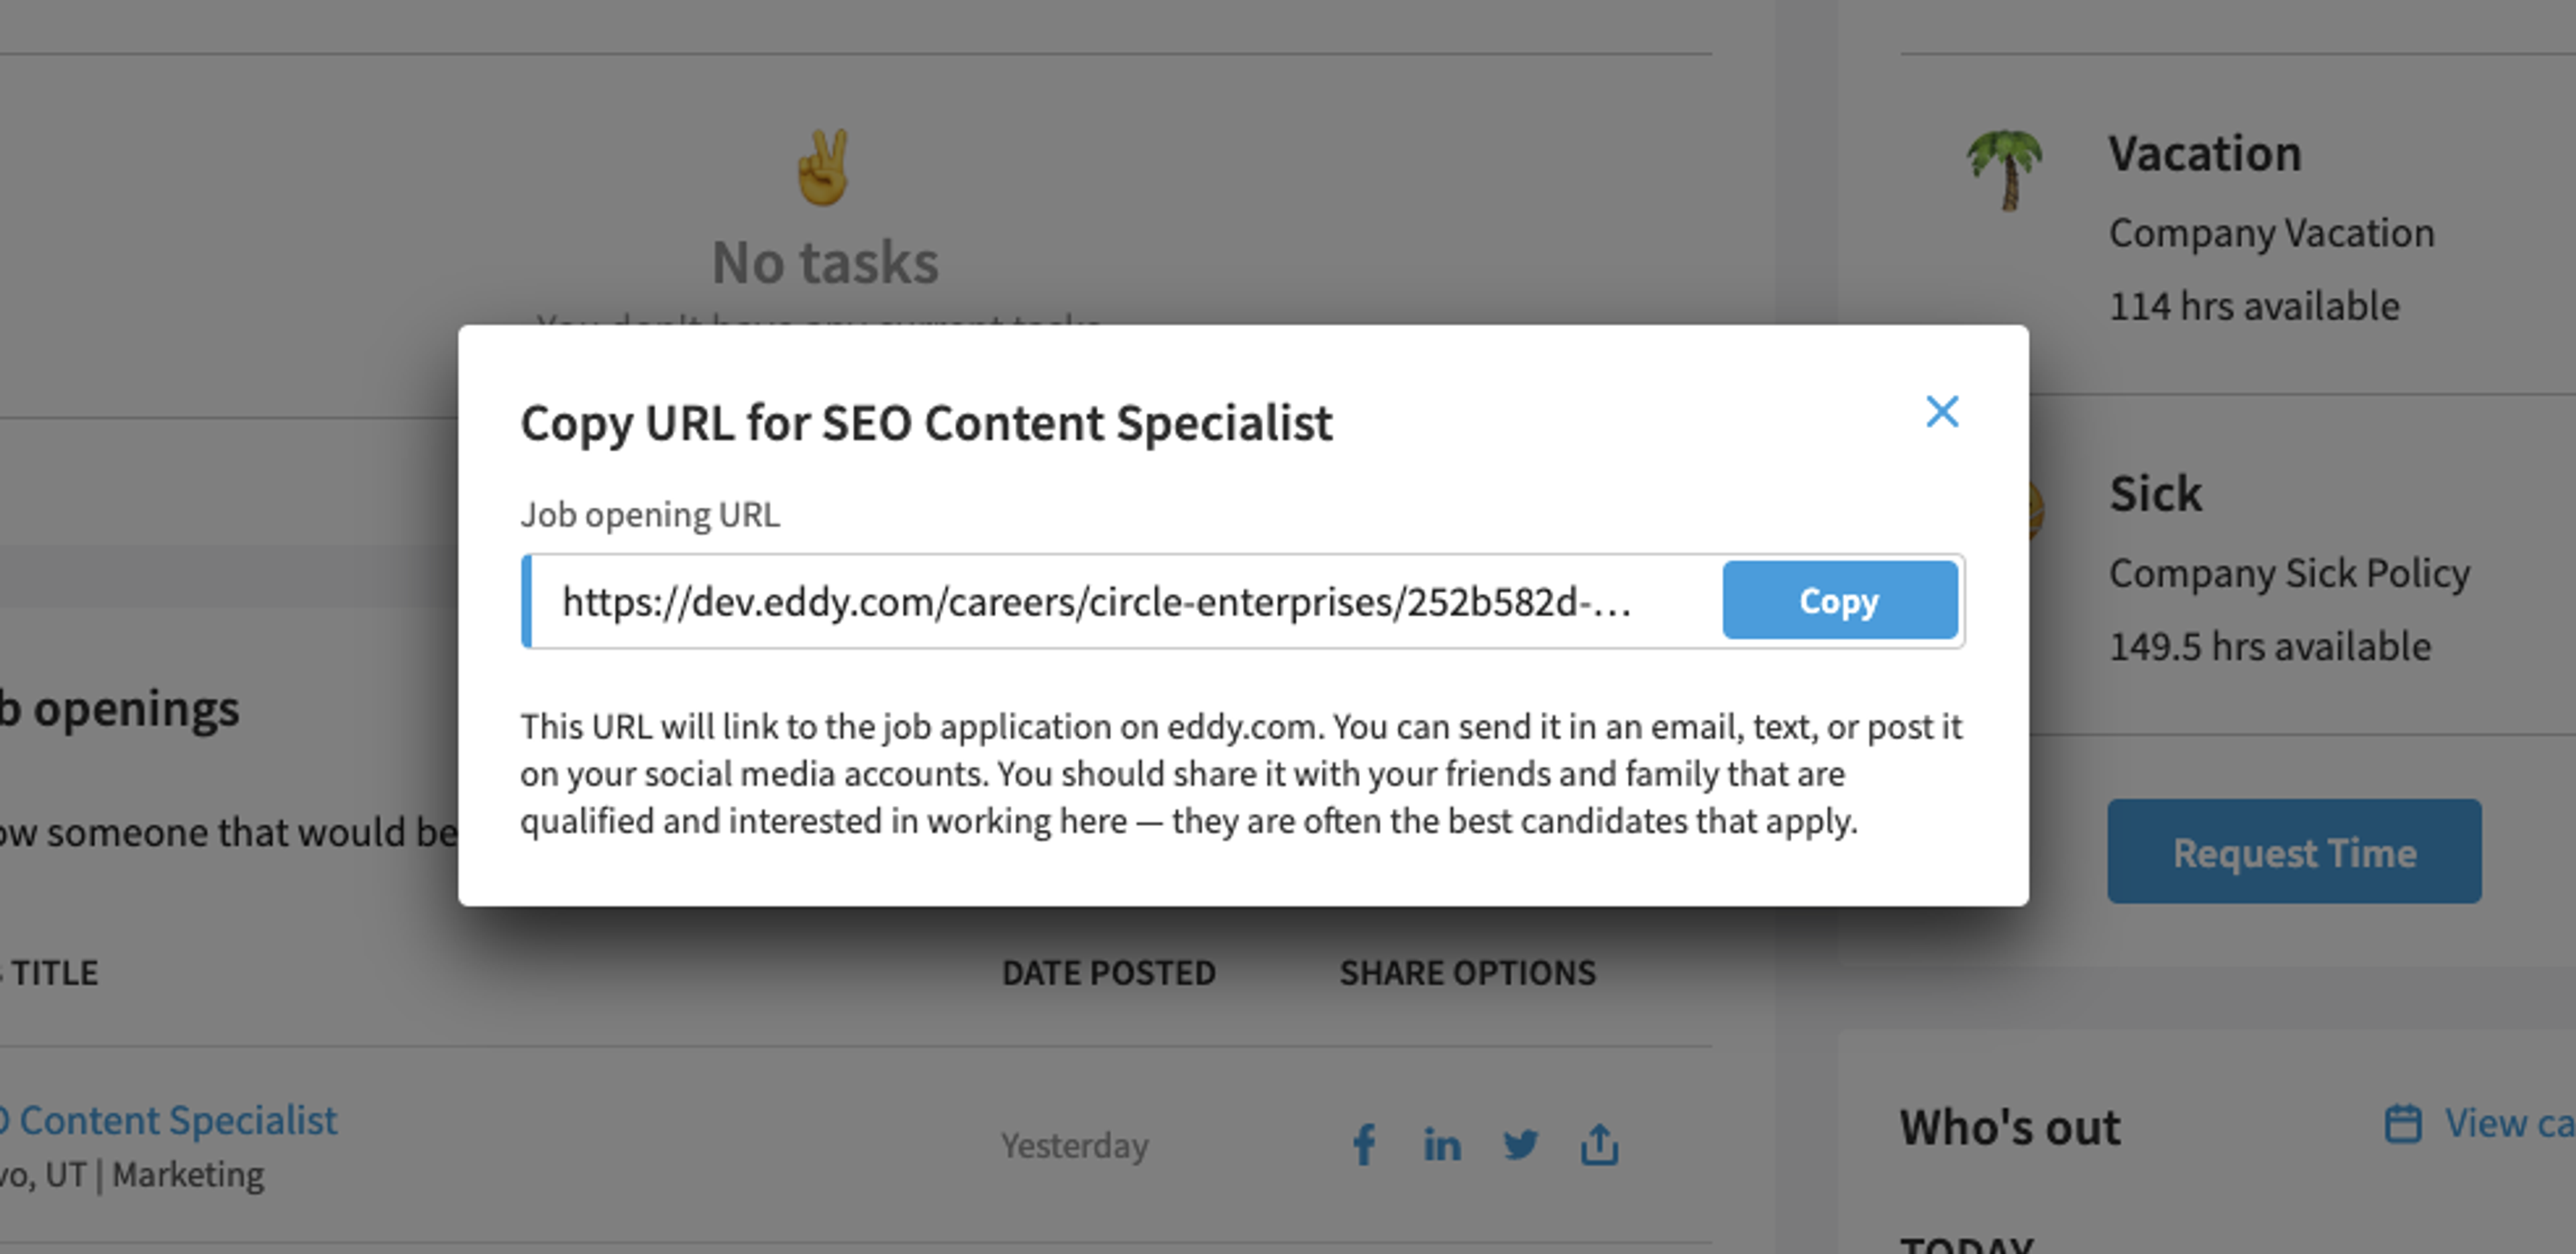Share job opening on Facebook

point(1364,1145)
